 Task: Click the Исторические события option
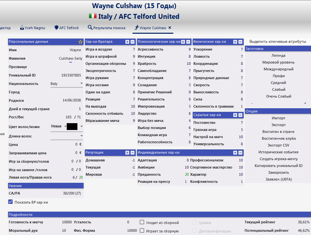(x=279, y=152)
